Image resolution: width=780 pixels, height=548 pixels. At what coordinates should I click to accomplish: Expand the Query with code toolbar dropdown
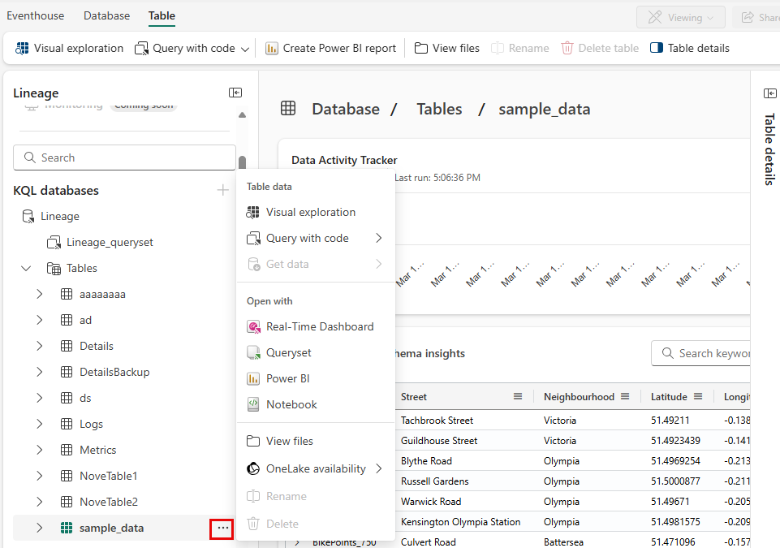coord(245,49)
